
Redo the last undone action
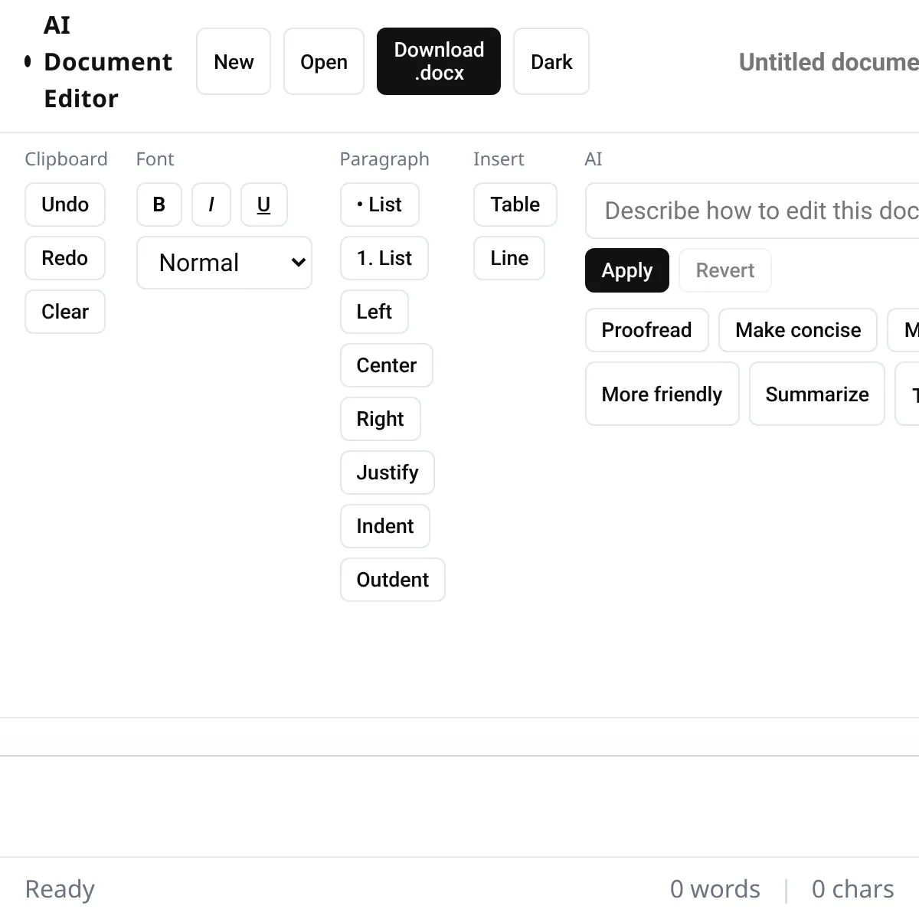pyautogui.click(x=65, y=258)
